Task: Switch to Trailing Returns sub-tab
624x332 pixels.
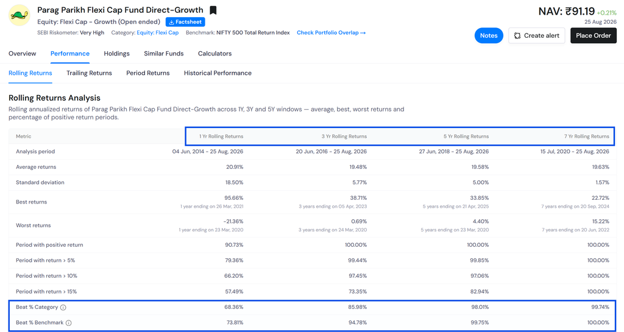Action: [89, 72]
